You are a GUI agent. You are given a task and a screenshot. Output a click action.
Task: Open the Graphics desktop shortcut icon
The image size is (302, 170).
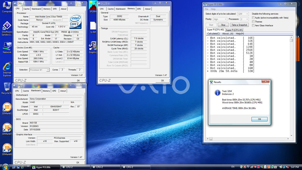(x=93, y=48)
